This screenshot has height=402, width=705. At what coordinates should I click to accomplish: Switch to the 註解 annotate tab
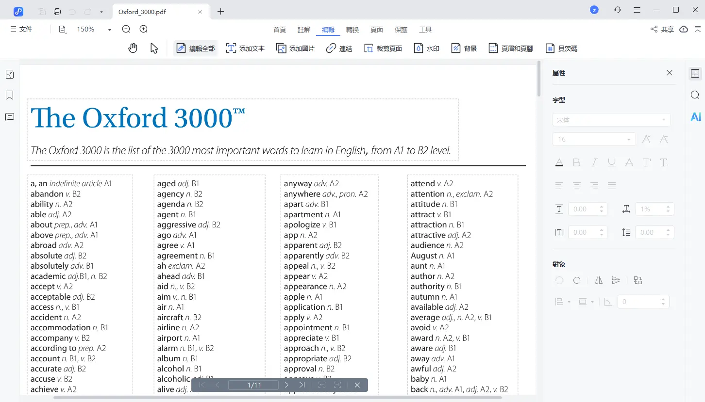point(304,30)
